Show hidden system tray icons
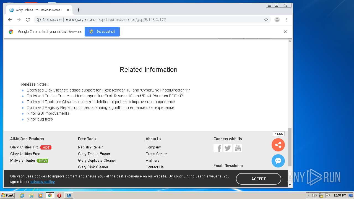Image resolution: width=354 pixels, height=199 pixels. coord(308,195)
